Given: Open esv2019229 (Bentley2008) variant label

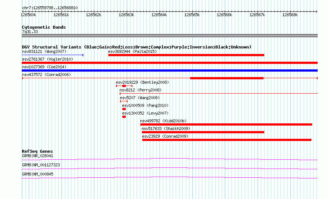Looking at the screenshot, I should [x=142, y=82].
